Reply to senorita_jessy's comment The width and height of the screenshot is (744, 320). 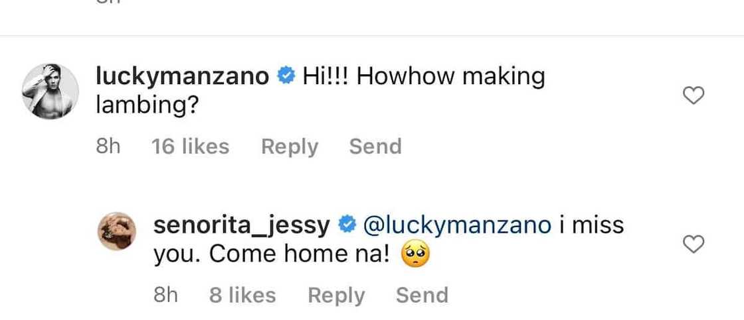(x=336, y=295)
